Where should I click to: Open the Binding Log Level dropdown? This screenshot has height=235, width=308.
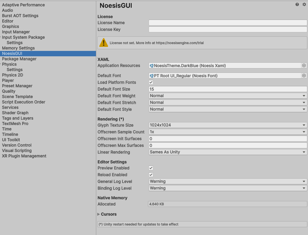[x=228, y=188]
